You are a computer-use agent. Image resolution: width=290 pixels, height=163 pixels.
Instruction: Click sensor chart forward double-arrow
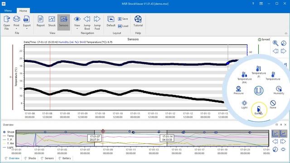(284, 51)
